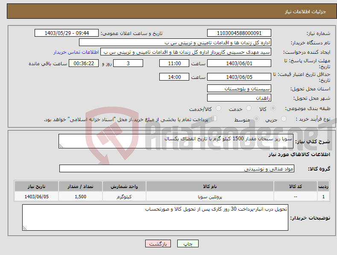This screenshot has height=255, width=337.
Task: Click the remaining days field showing 3
Action: (x=128, y=63)
